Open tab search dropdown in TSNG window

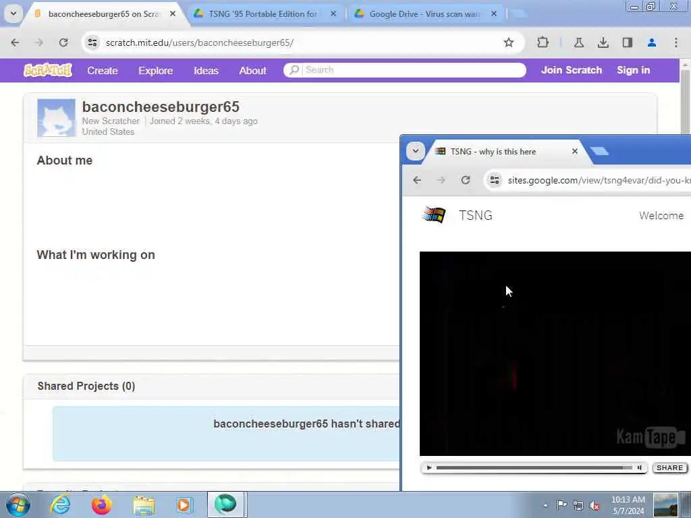coord(415,151)
